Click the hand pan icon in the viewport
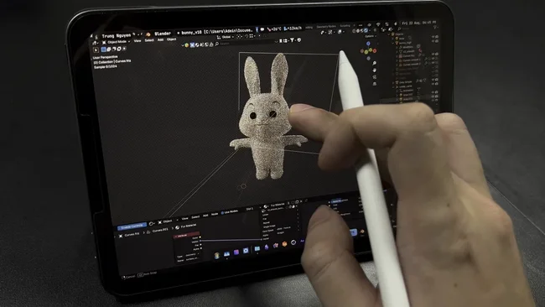This screenshot has width=545, height=307. 374,70
